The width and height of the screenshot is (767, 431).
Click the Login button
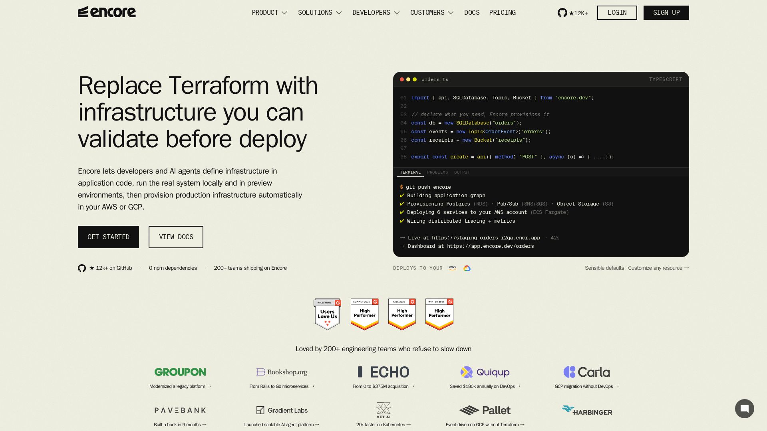pos(617,13)
